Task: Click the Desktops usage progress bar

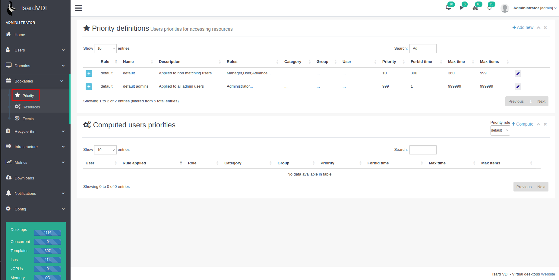Action: pyautogui.click(x=48, y=233)
